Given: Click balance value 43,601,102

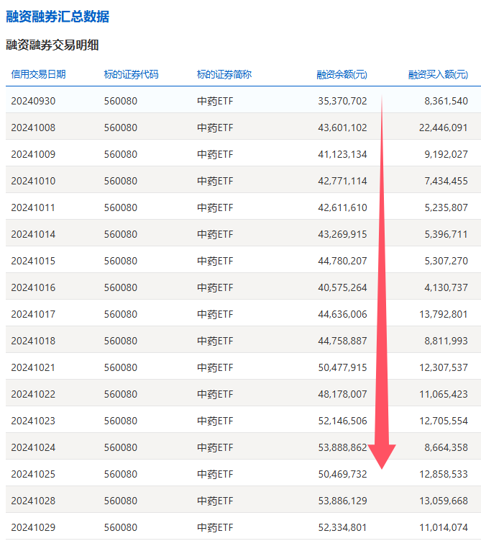Looking at the screenshot, I should click(x=342, y=128).
